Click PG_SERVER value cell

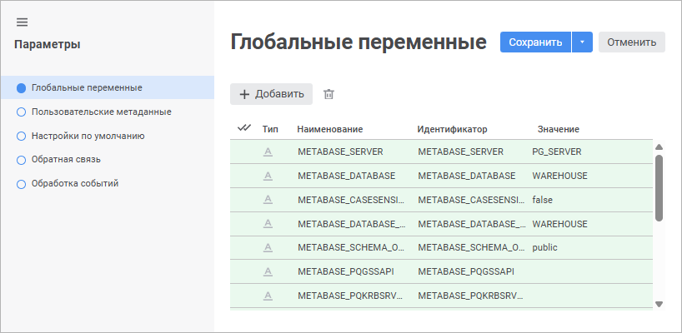click(557, 152)
